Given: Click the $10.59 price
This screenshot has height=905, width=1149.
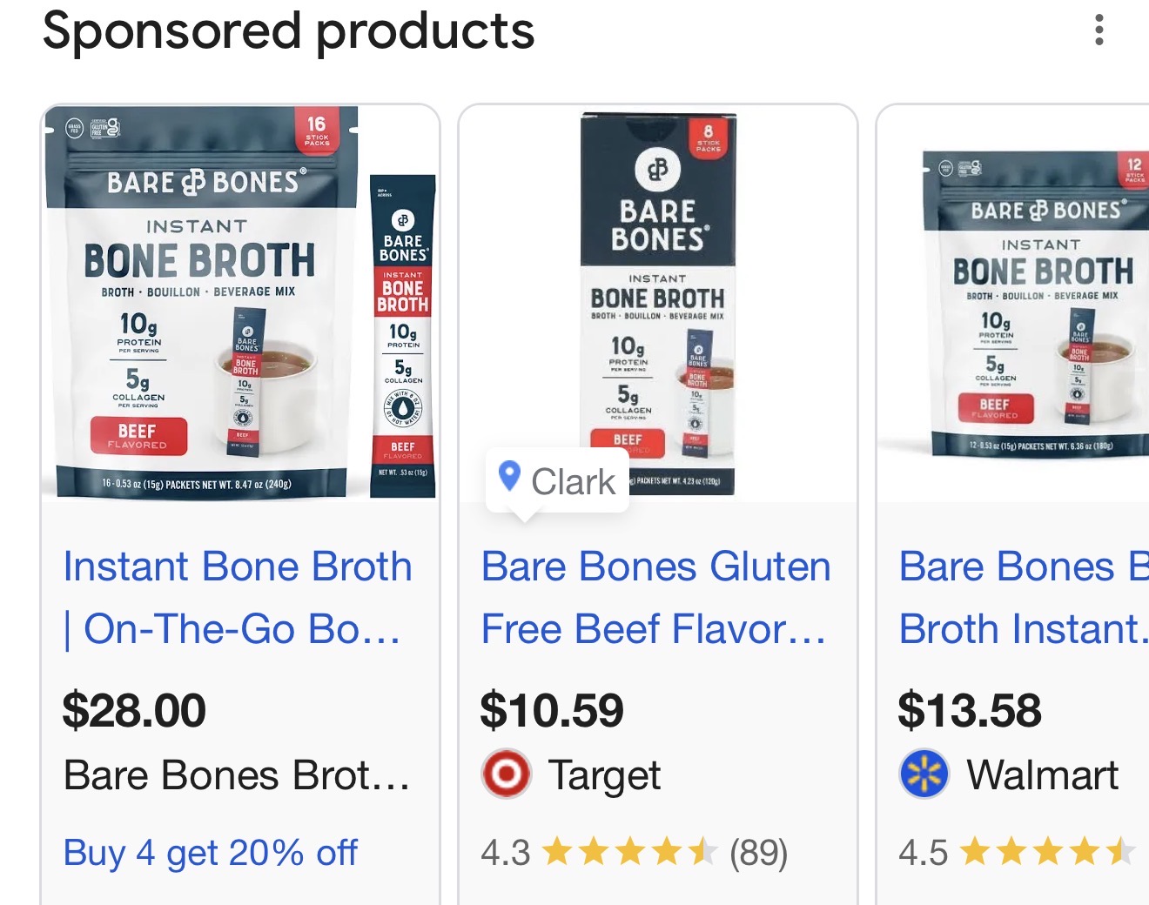Looking at the screenshot, I should 552,710.
